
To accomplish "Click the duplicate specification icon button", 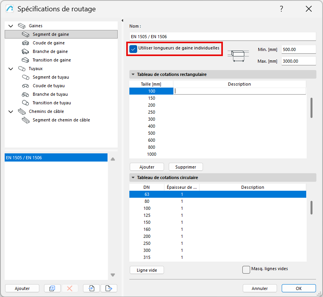I will [x=52, y=288].
